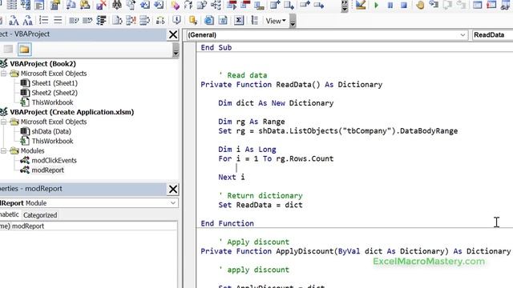Click the info speech bubble icon
The image size is (513, 288).
[x=176, y=20]
